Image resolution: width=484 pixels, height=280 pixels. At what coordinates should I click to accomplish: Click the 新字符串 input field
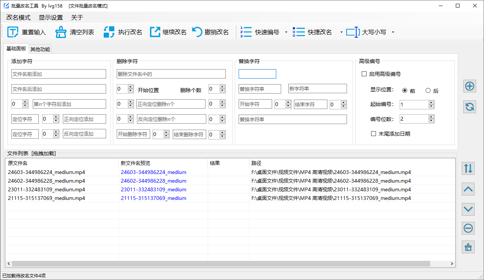[x=317, y=89]
